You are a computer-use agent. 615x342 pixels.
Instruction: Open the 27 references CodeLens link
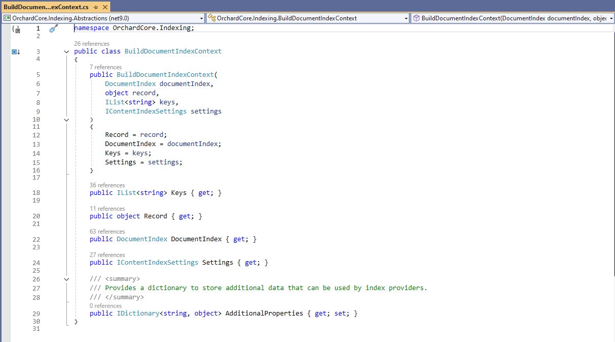coord(107,255)
